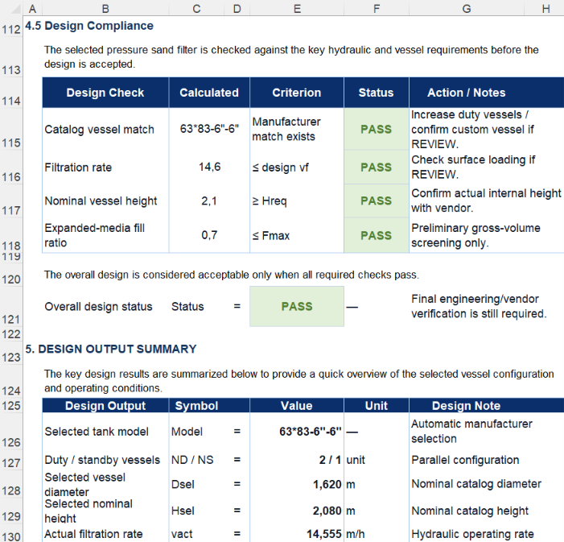Screen dimensions: 564x542
Task: Select column C header
Action: (196, 8)
